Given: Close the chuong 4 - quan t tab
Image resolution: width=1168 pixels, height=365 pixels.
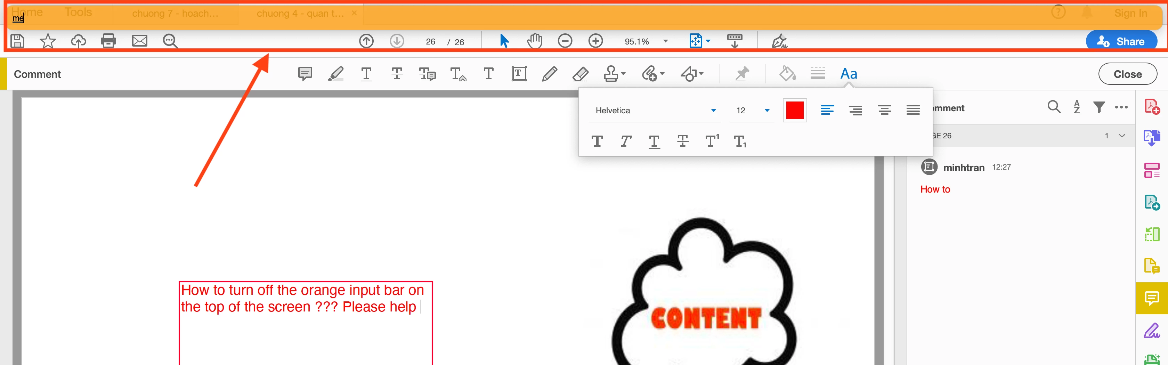Looking at the screenshot, I should tap(354, 13).
